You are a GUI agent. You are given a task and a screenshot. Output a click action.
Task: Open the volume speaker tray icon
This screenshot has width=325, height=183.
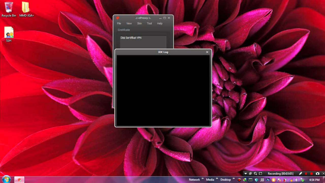tap(296, 180)
